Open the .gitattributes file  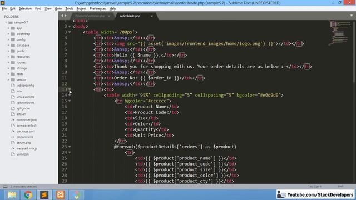point(25,102)
